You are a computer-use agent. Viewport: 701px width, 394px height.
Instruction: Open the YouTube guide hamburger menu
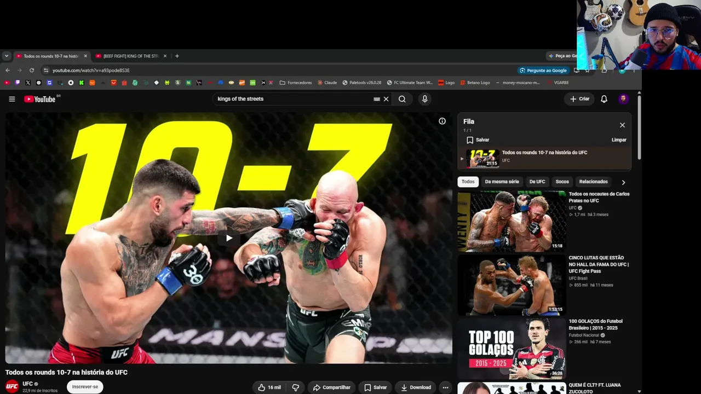click(12, 99)
